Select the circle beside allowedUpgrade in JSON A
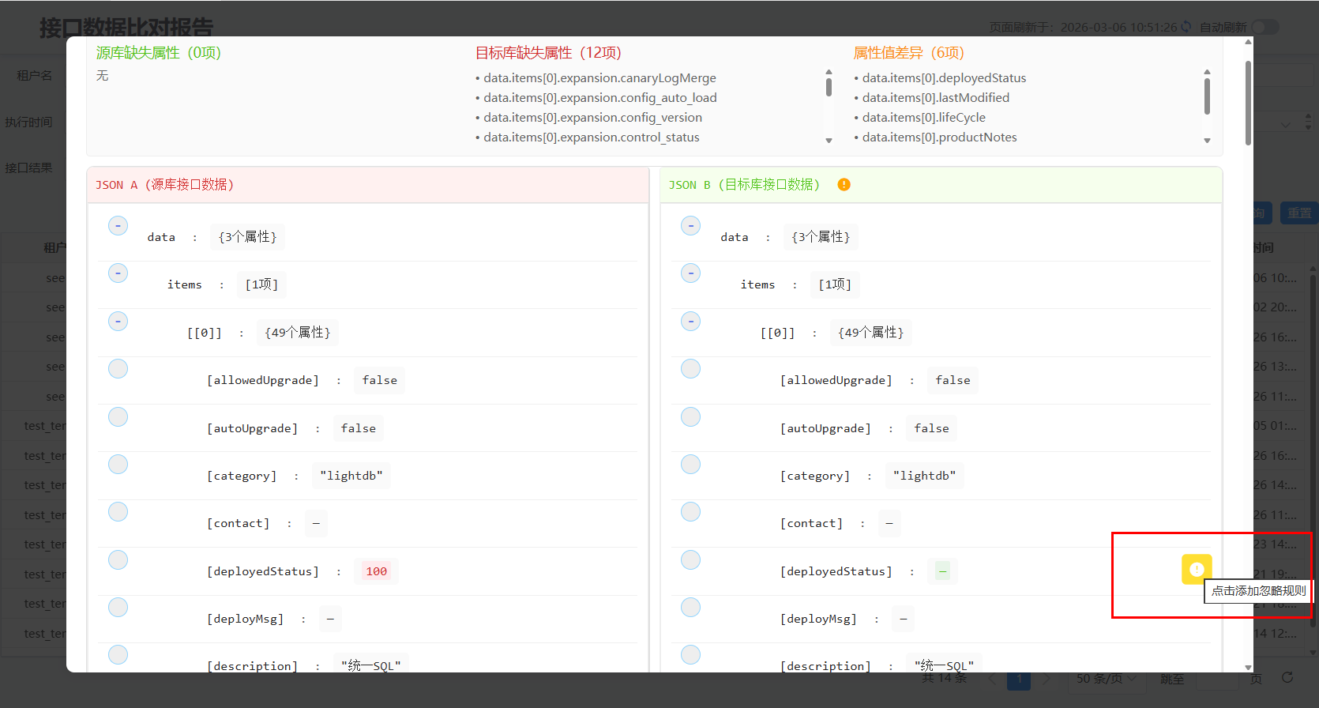This screenshot has width=1319, height=708. pyautogui.click(x=118, y=369)
